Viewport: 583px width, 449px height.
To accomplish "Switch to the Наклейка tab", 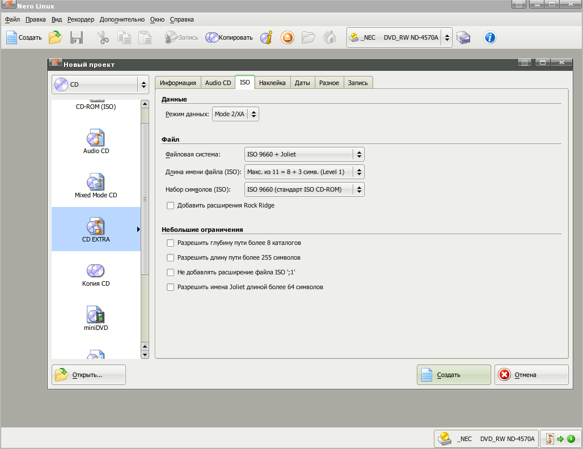I will 272,83.
